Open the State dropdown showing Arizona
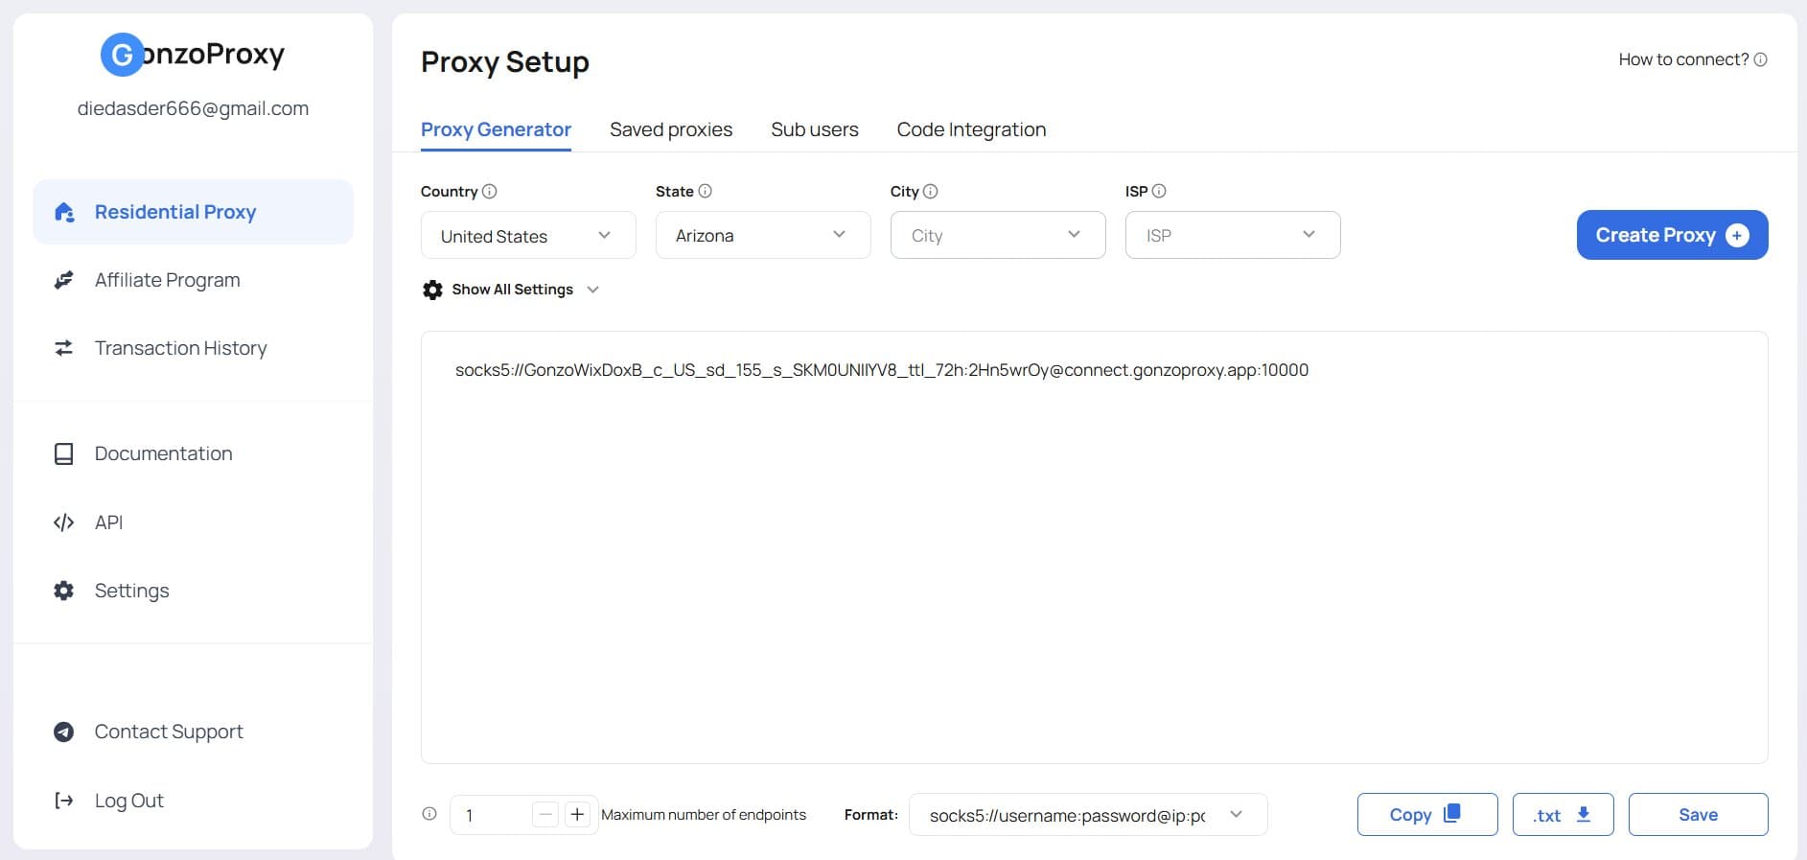 763,235
